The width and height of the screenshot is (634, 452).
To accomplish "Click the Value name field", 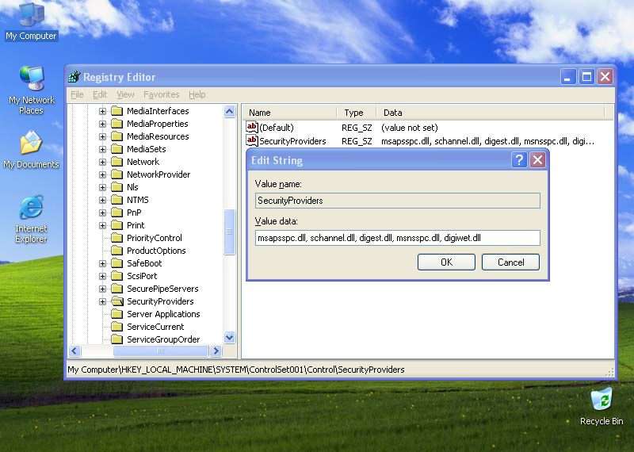I will 398,201.
